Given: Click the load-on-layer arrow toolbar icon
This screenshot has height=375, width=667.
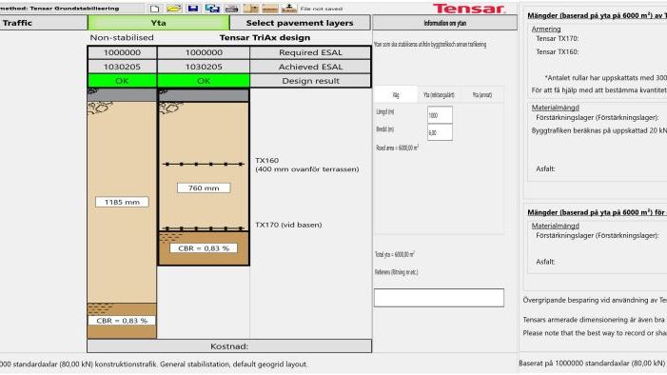Looking at the screenshot, I should (289, 8).
